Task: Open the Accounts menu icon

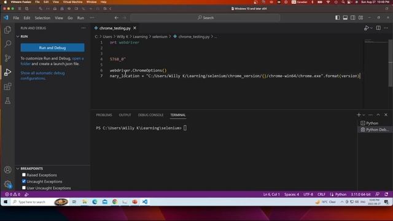Action: tap(7, 169)
